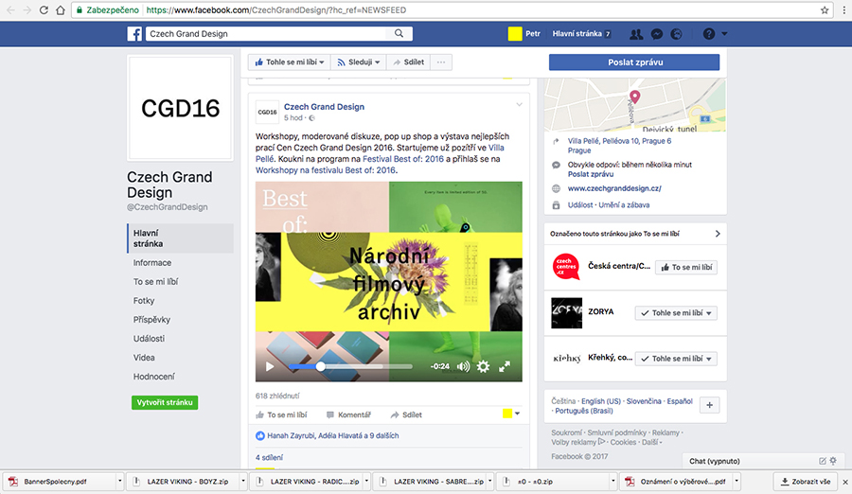Screen dimensions: 852x494
Task: Open BannerSpolecny.pdf download
Action: [x=56, y=482]
